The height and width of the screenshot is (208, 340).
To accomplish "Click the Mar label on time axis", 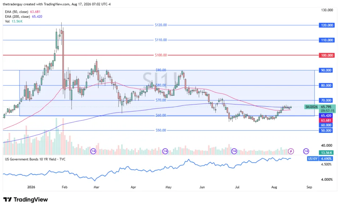I will click(x=96, y=187).
